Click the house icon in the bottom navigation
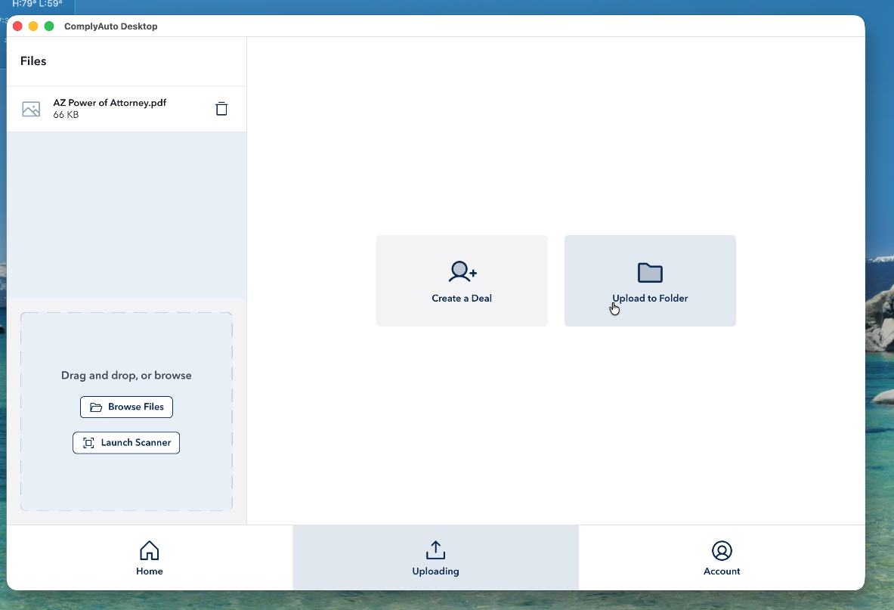This screenshot has height=610, width=894. [x=150, y=550]
